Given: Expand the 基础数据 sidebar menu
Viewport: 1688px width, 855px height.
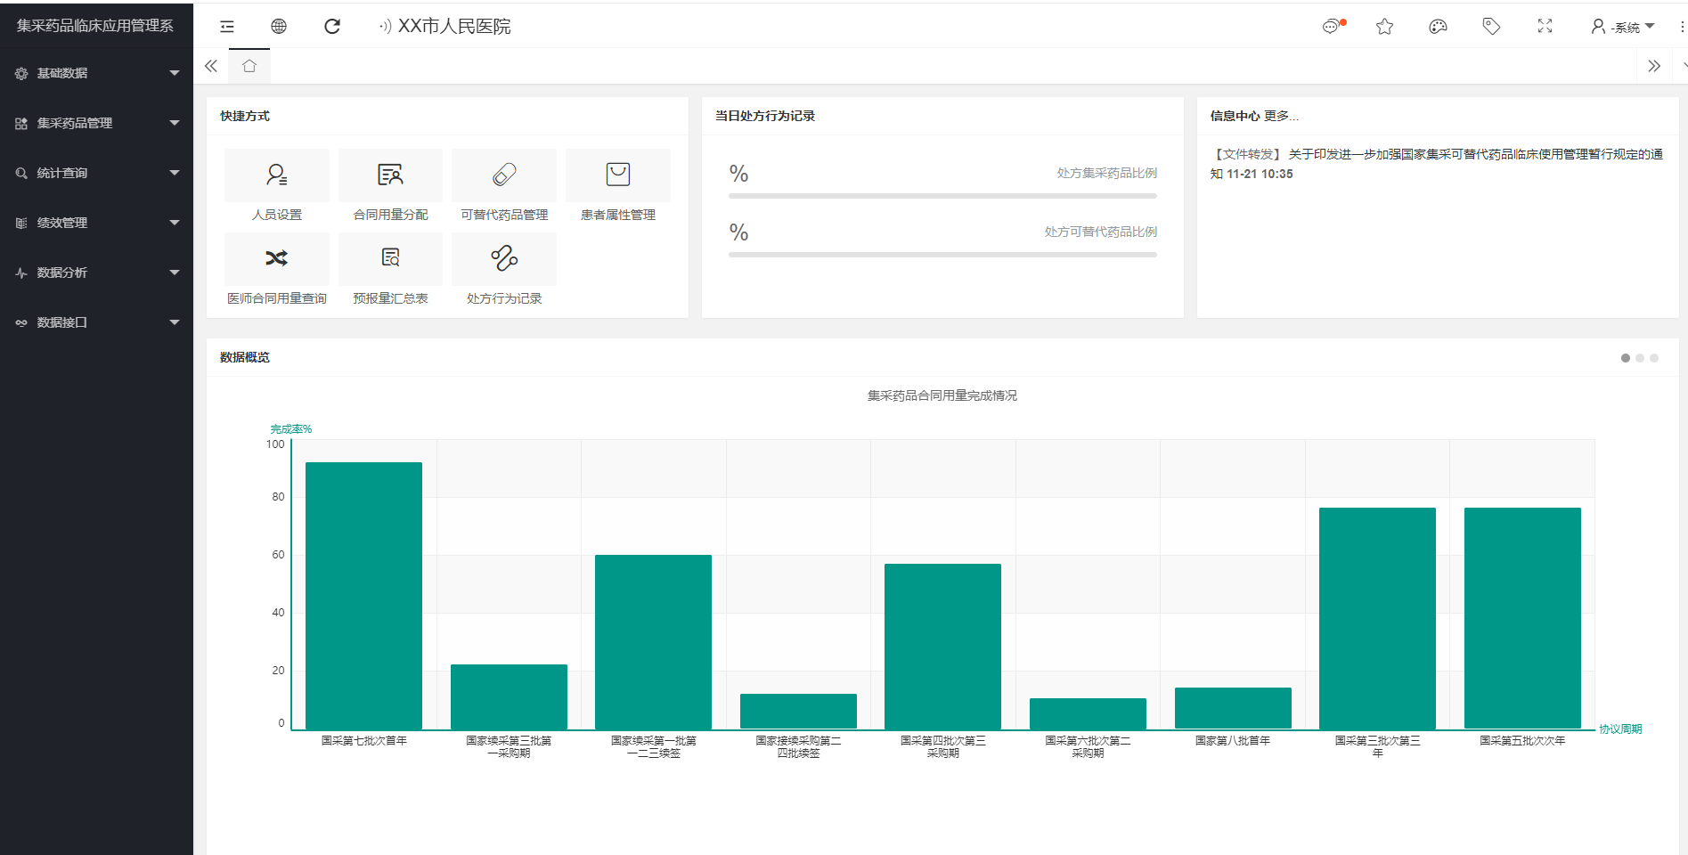Looking at the screenshot, I should tap(96, 73).
